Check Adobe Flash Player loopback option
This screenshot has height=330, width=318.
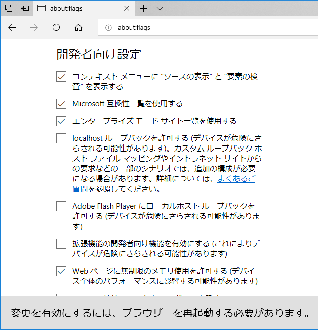(x=61, y=206)
